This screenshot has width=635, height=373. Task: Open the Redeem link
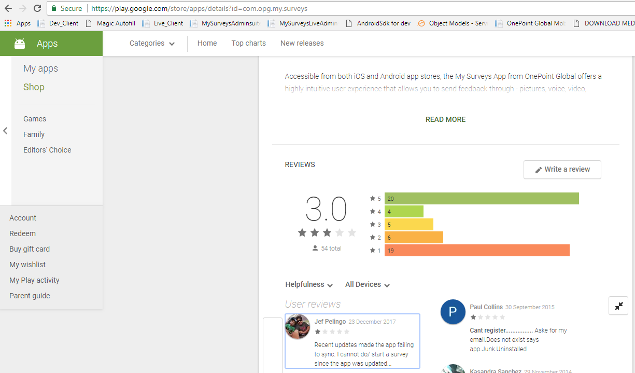click(22, 233)
